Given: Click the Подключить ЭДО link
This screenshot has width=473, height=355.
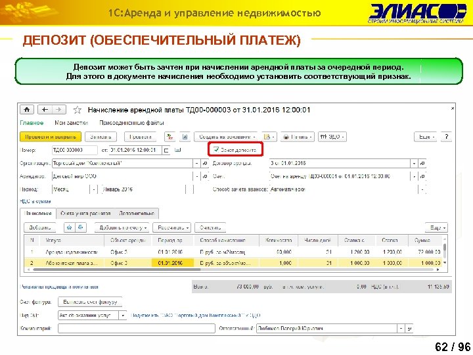Looking at the screenshot, I should (x=196, y=316).
